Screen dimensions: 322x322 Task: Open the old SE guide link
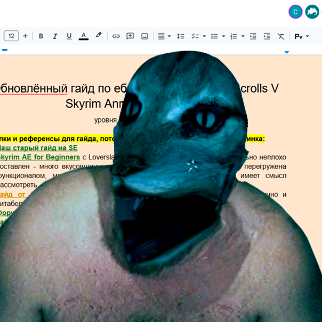coord(38,148)
